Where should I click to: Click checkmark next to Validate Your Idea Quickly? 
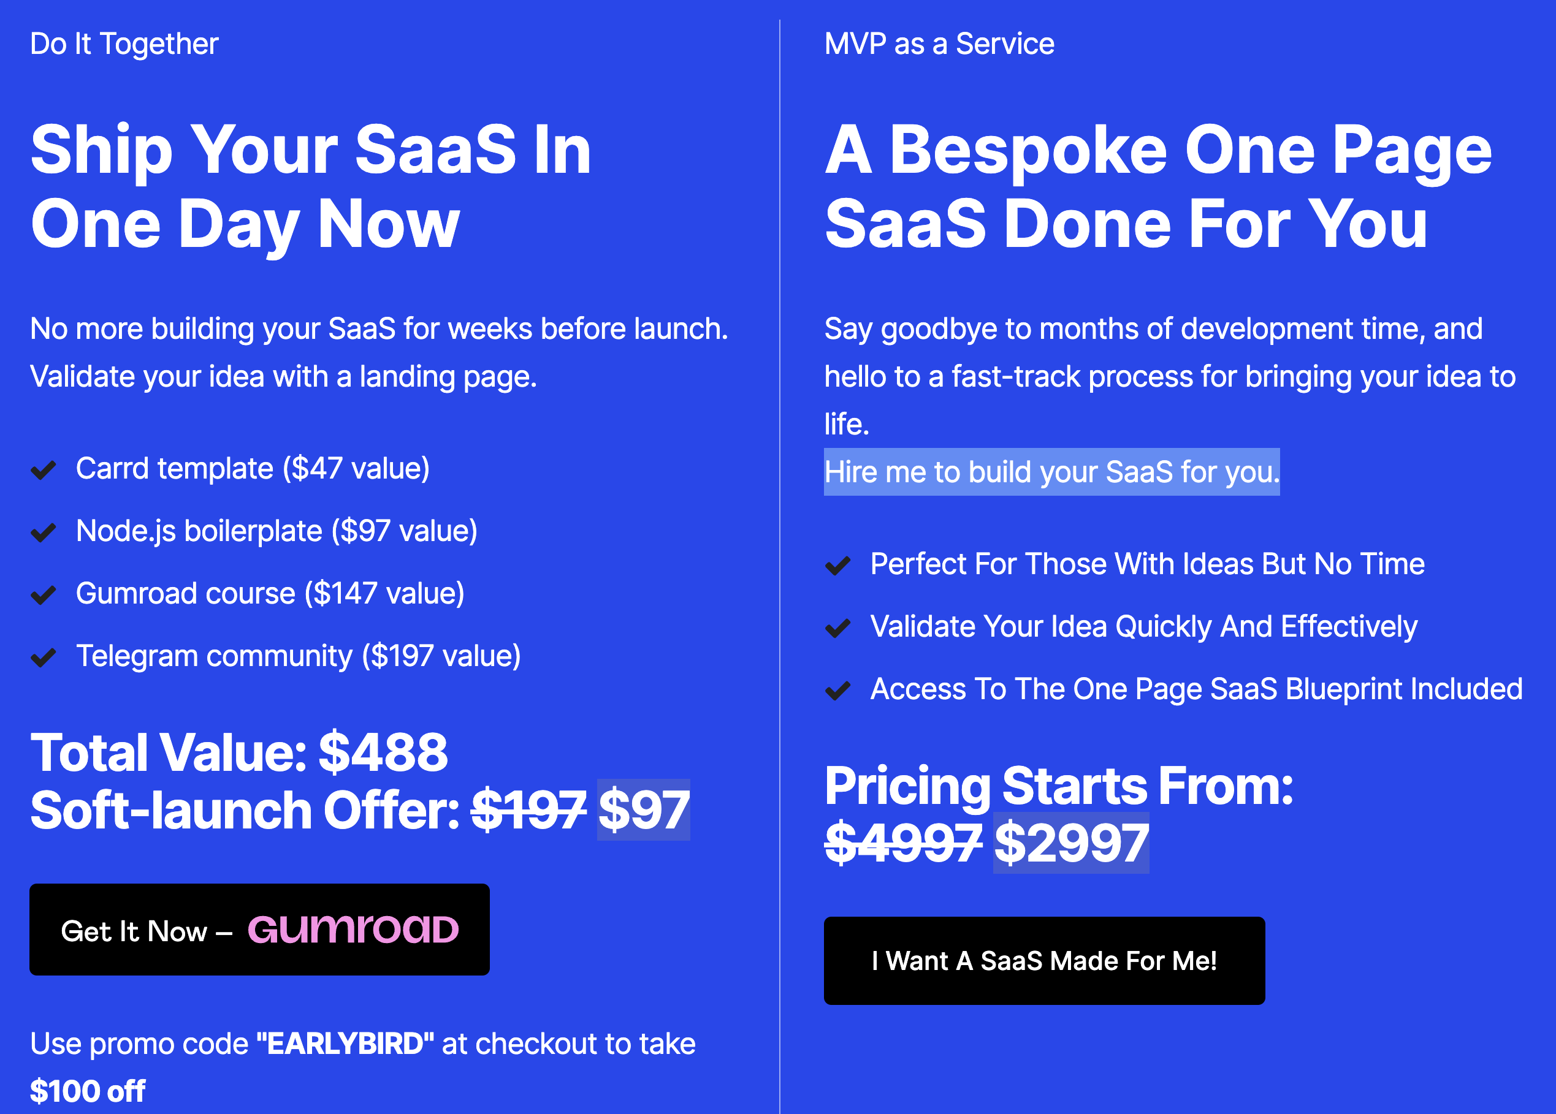(837, 627)
